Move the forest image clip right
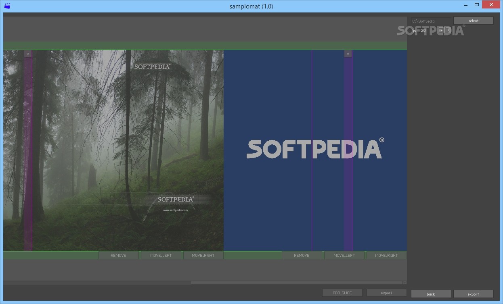Image resolution: width=503 pixels, height=304 pixels. [x=203, y=255]
